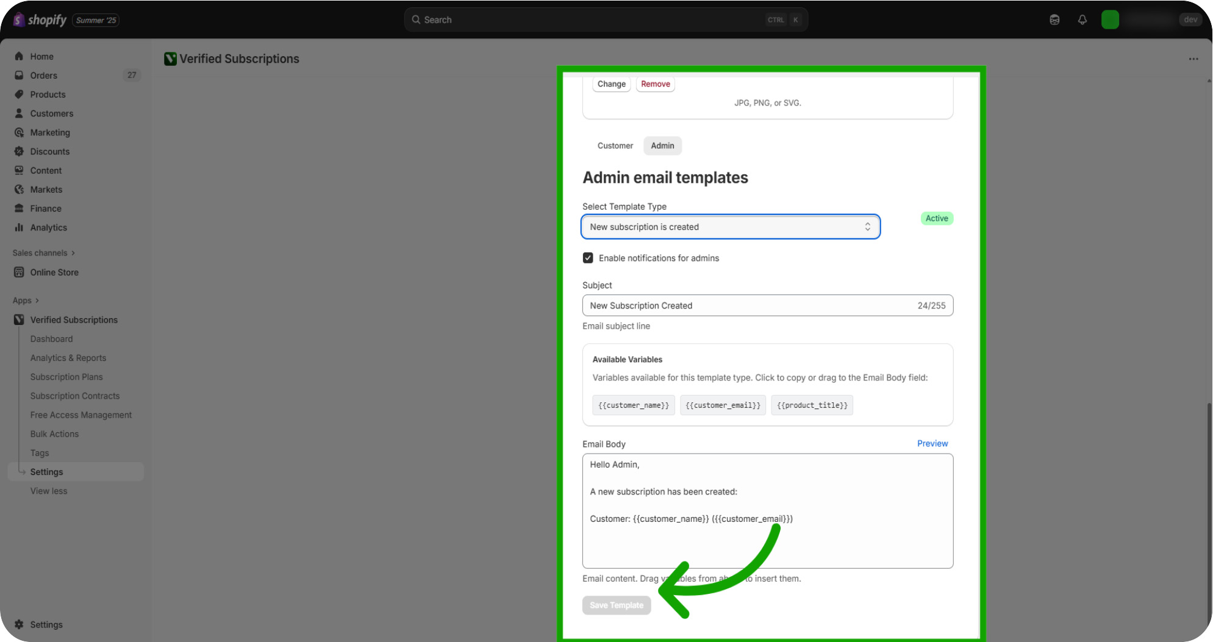1213x642 pixels.
Task: Click the Active status badge
Action: [x=937, y=218]
